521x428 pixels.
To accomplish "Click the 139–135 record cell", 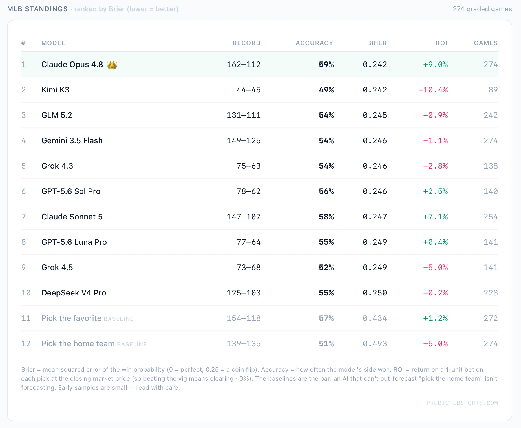I will (x=244, y=344).
